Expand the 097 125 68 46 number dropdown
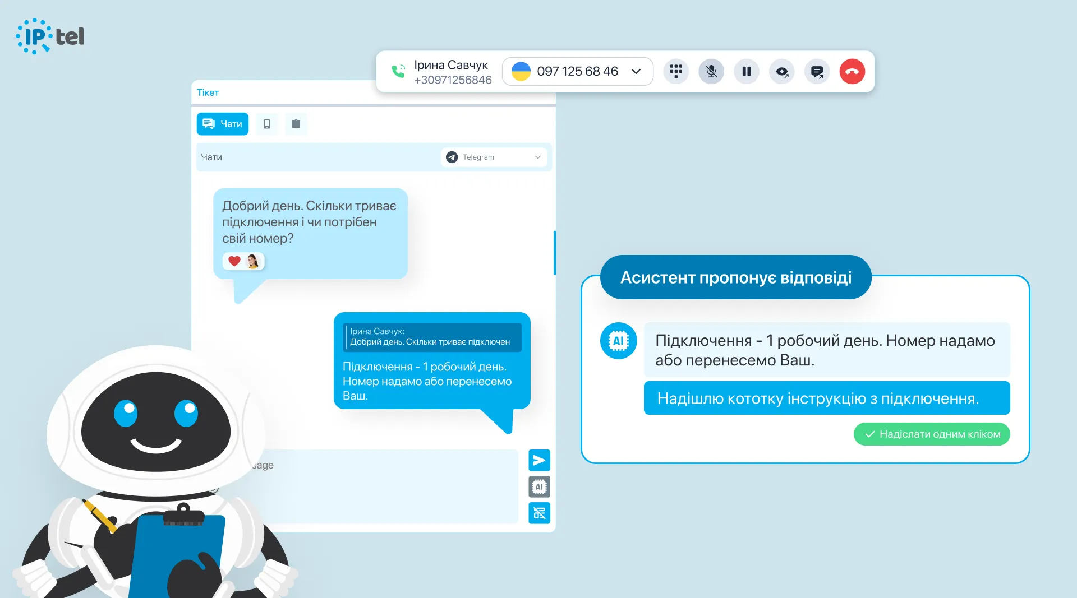The height and width of the screenshot is (598, 1077). pos(636,71)
